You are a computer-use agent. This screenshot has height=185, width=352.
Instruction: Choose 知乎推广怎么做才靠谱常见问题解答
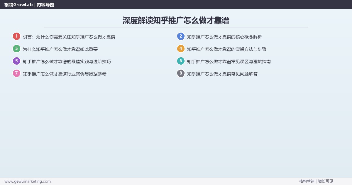pyautogui.click(x=222, y=74)
